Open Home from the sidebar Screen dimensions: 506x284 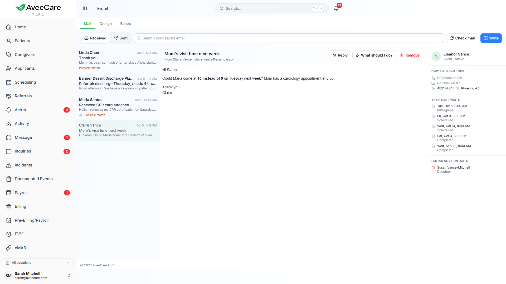pyautogui.click(x=38, y=27)
